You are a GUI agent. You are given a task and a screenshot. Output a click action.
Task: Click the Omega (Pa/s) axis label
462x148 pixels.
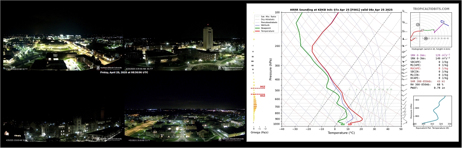(x=259, y=133)
